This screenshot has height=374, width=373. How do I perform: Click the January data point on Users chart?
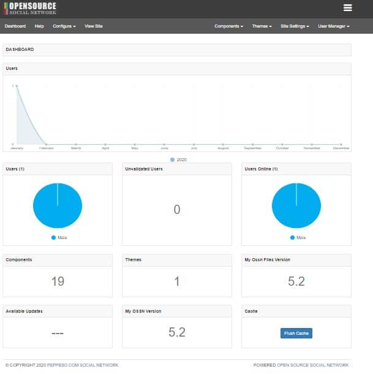click(x=17, y=86)
